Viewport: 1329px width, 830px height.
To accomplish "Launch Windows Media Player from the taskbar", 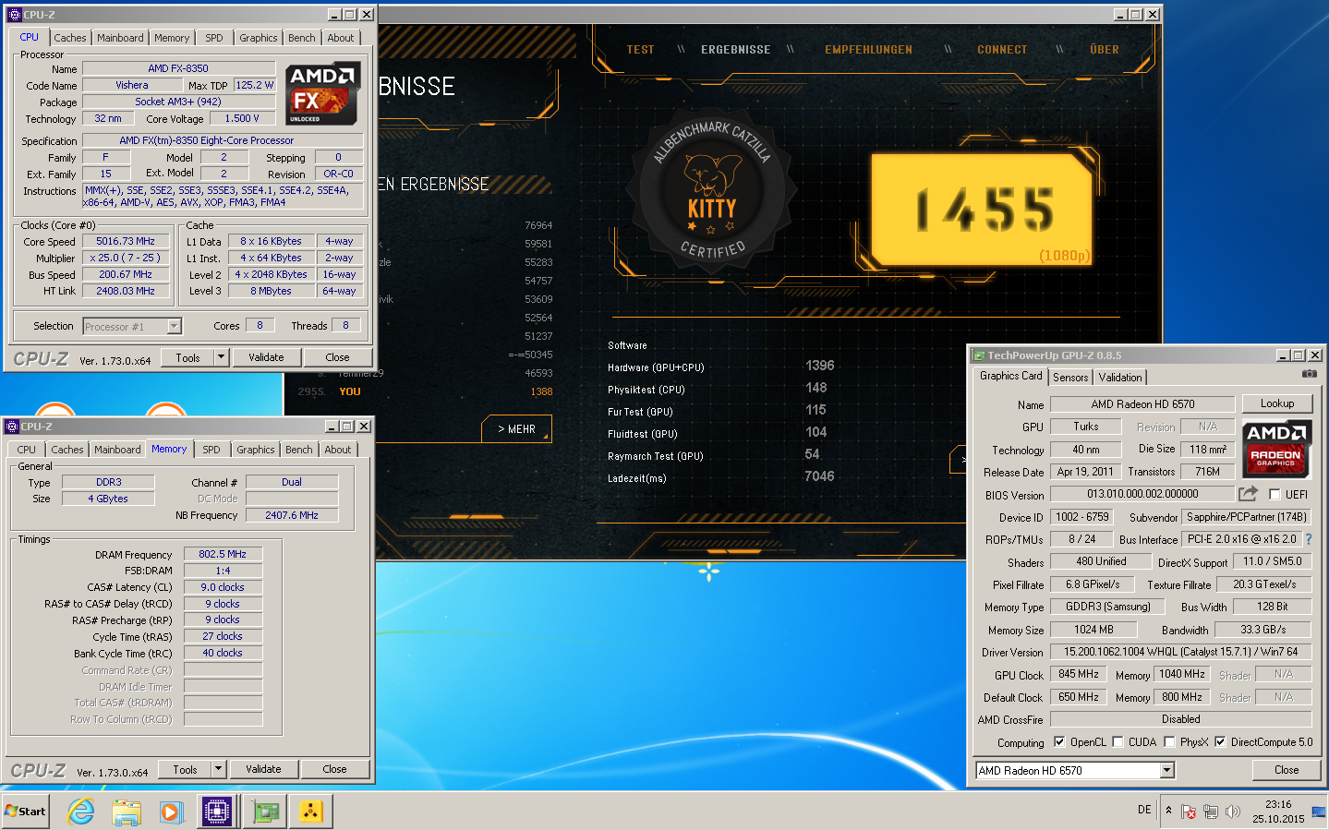I will pos(171,812).
